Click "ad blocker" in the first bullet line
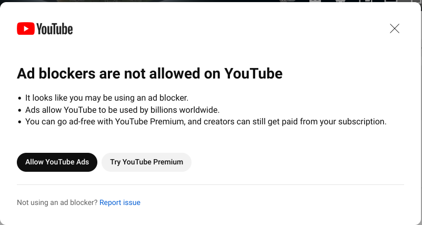422x225 pixels. tap(169, 98)
